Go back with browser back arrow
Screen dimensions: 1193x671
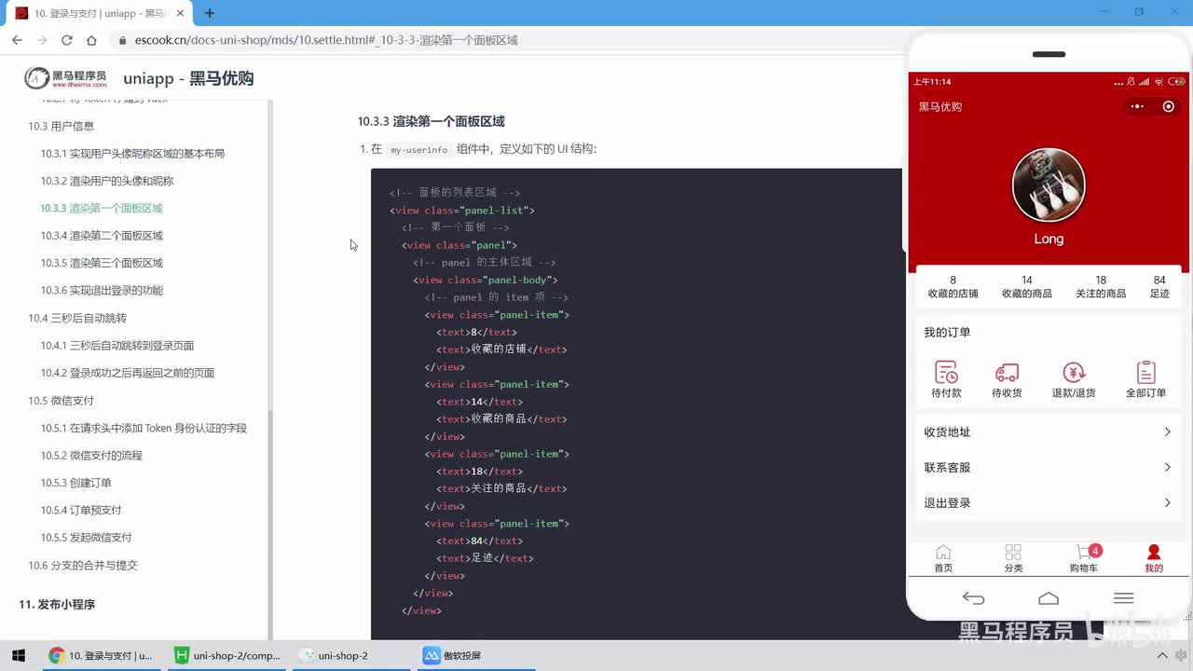(18, 40)
